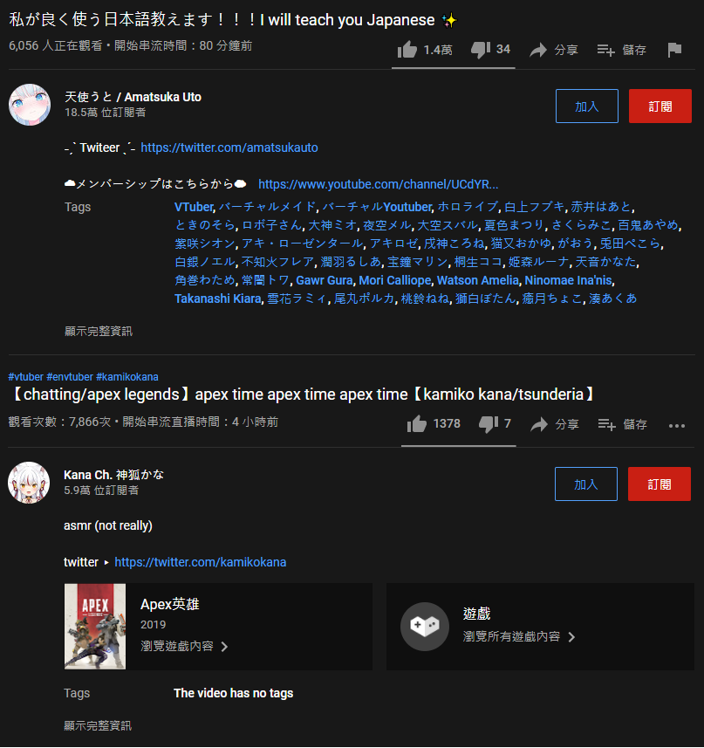Image resolution: width=704 pixels, height=748 pixels.
Task: Subscribe to Amatsuka Uto channel
Action: (660, 106)
